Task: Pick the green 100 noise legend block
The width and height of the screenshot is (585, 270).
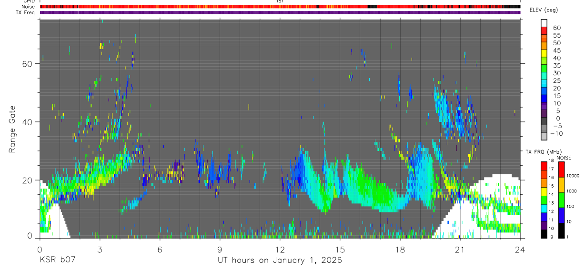Action: (x=562, y=200)
